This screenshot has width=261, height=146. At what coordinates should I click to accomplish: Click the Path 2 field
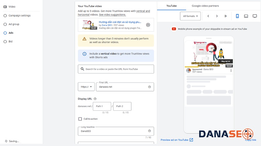pos(122,106)
